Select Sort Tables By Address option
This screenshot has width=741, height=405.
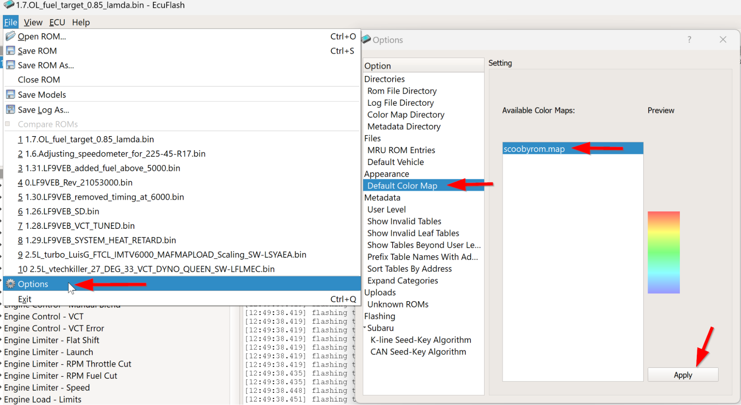tap(424, 269)
